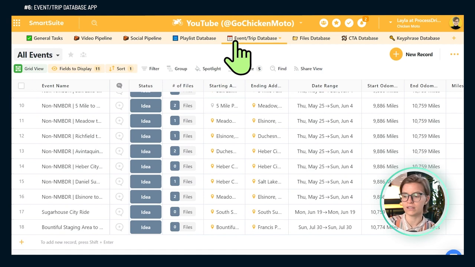Click 'Sugarhouse City Ride' event name
This screenshot has width=475, height=267.
(x=65, y=212)
